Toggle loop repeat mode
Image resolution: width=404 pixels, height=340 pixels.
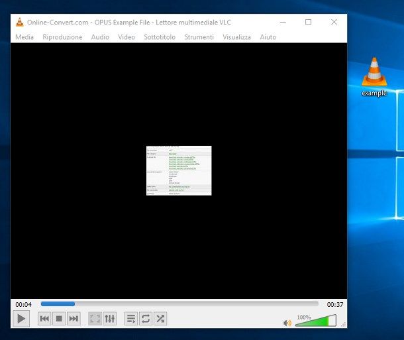(x=146, y=319)
